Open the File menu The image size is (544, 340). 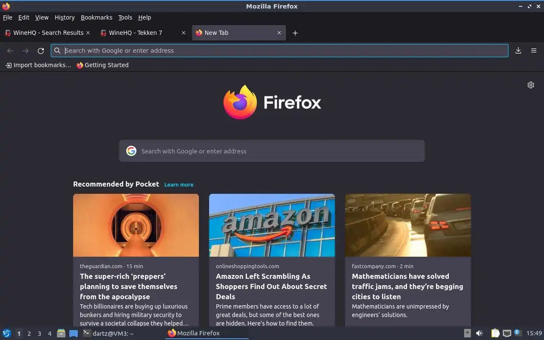click(8, 17)
